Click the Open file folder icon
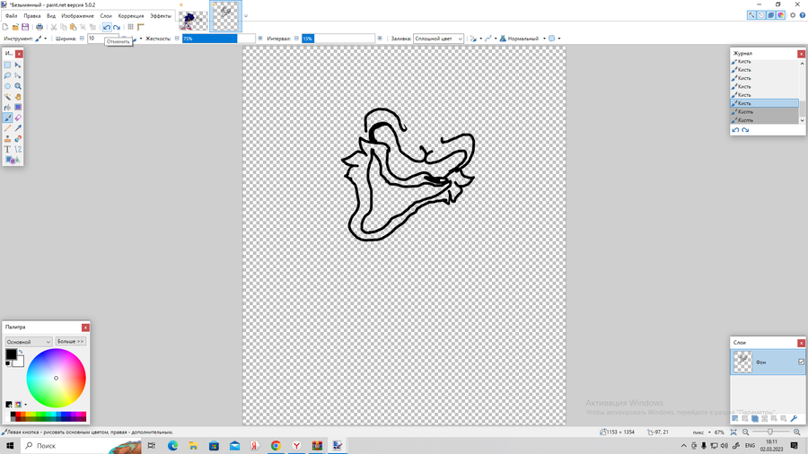This screenshot has height=454, width=808. click(x=15, y=27)
